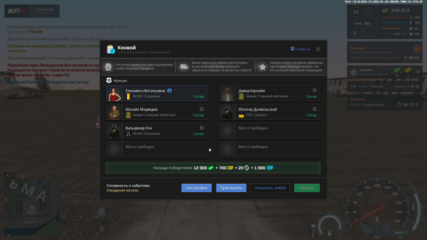Viewport: 427px width, 240px height.
Task: Click the remove-player icon for Давид Карлайл
Action: point(315,90)
